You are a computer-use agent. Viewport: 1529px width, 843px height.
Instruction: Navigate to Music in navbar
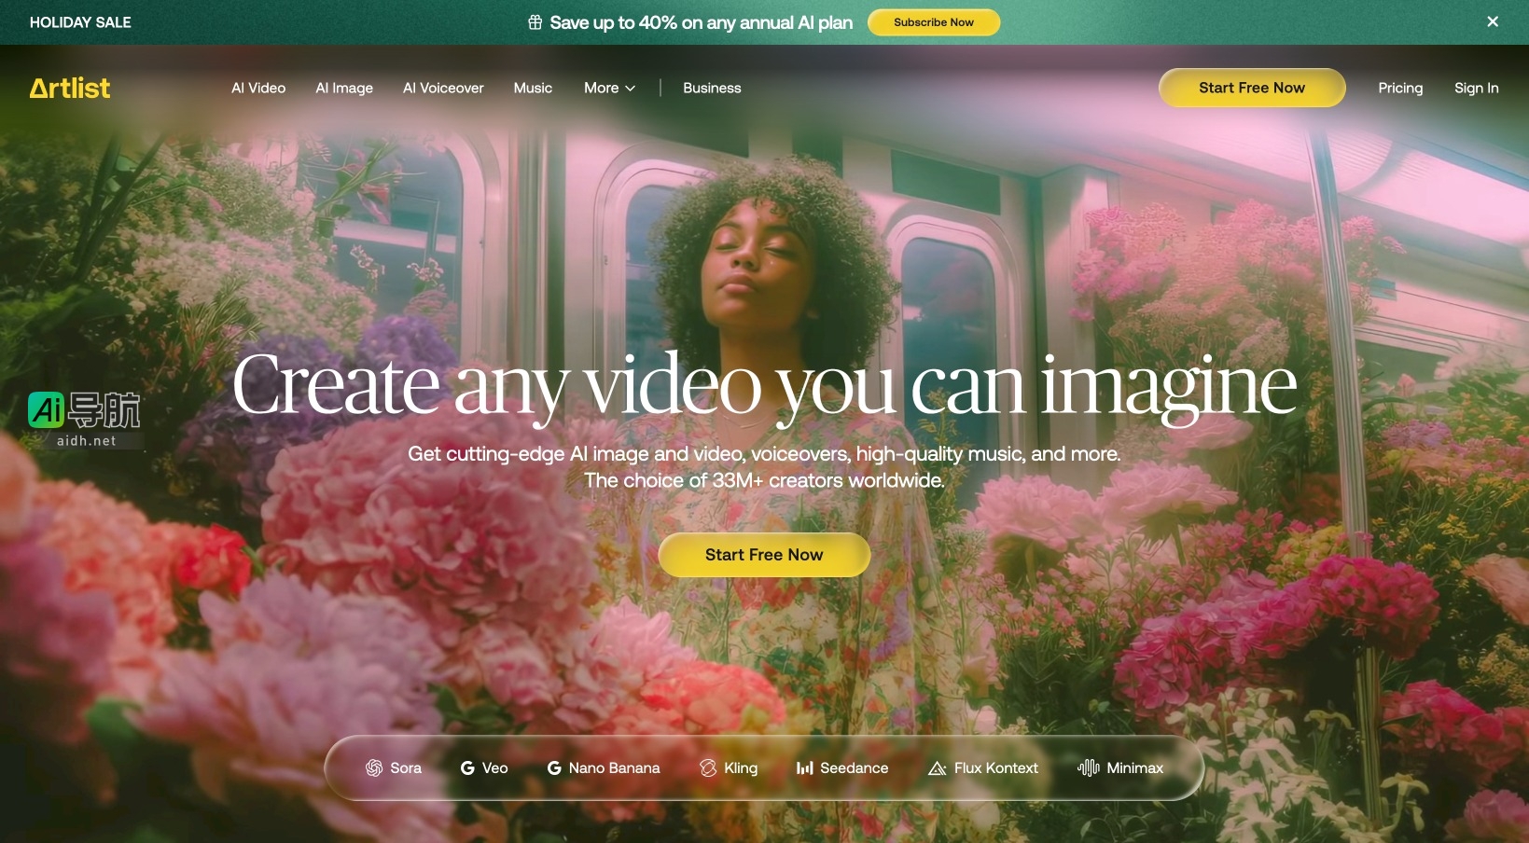(x=533, y=88)
